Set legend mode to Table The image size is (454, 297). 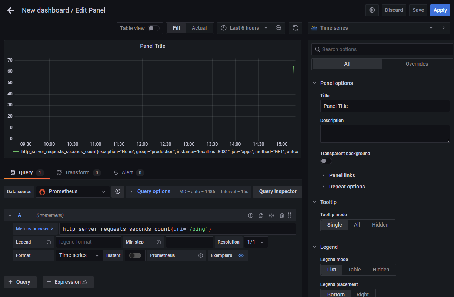pos(354,270)
